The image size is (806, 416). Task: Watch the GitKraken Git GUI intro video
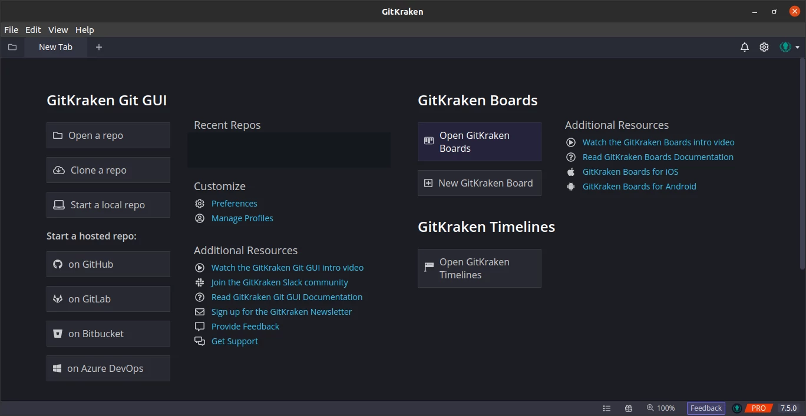288,268
